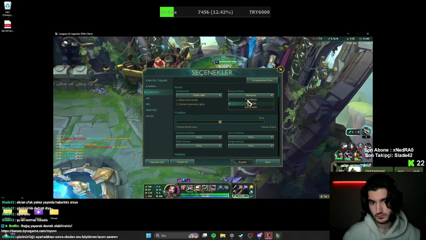This screenshot has width=426, height=240.
Task: Switch to the Oyun tab
Action: [150, 116]
